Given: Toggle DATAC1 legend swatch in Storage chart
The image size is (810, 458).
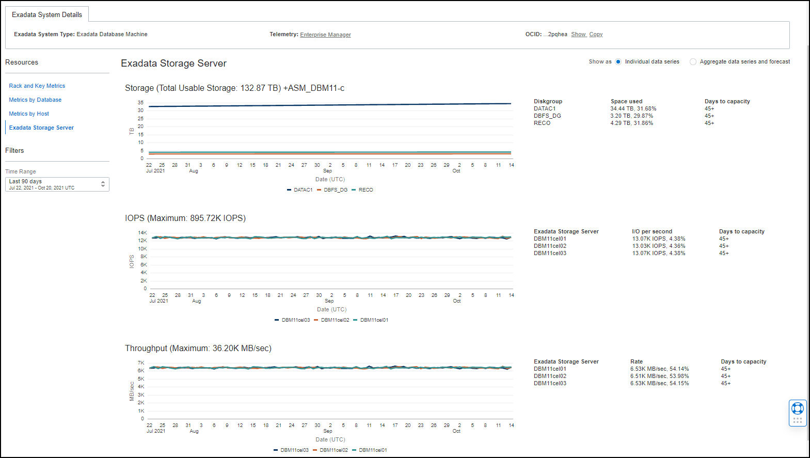Looking at the screenshot, I should click(289, 190).
